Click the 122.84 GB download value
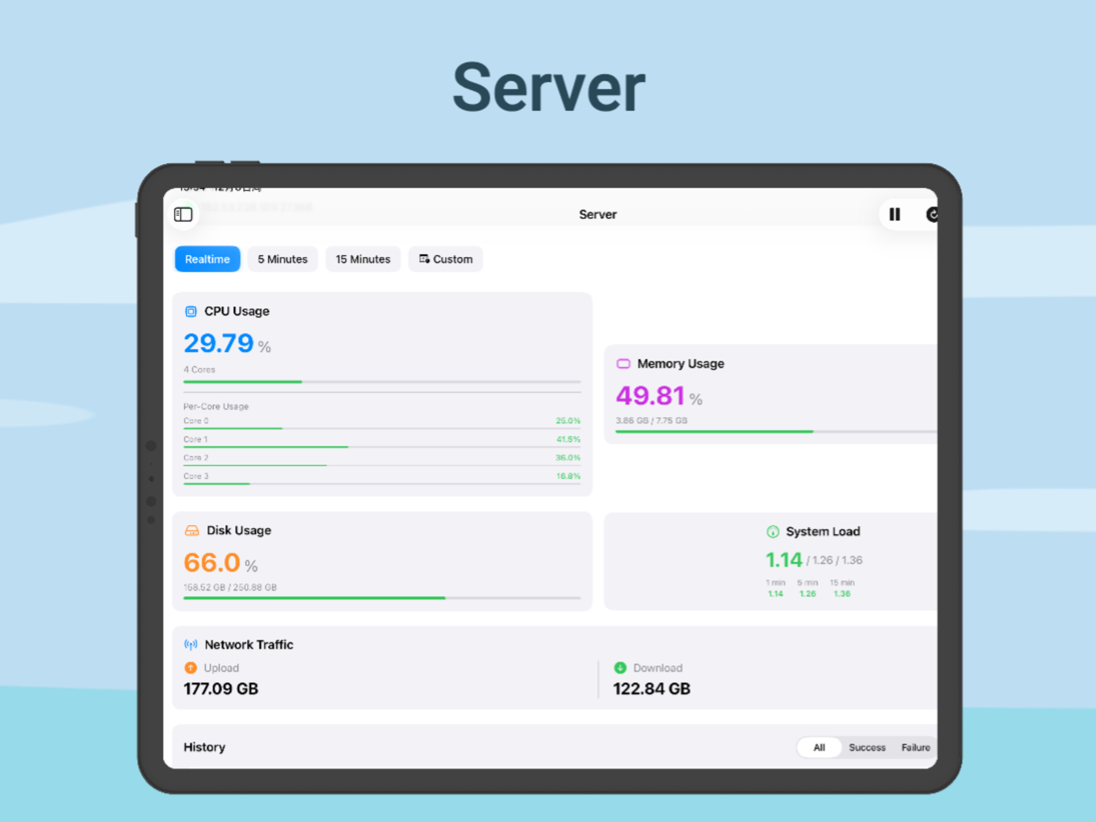This screenshot has height=822, width=1096. coord(652,689)
